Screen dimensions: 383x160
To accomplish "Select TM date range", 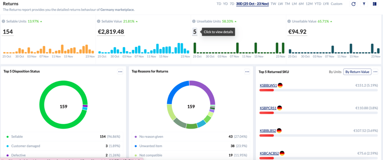I will (287, 4).
